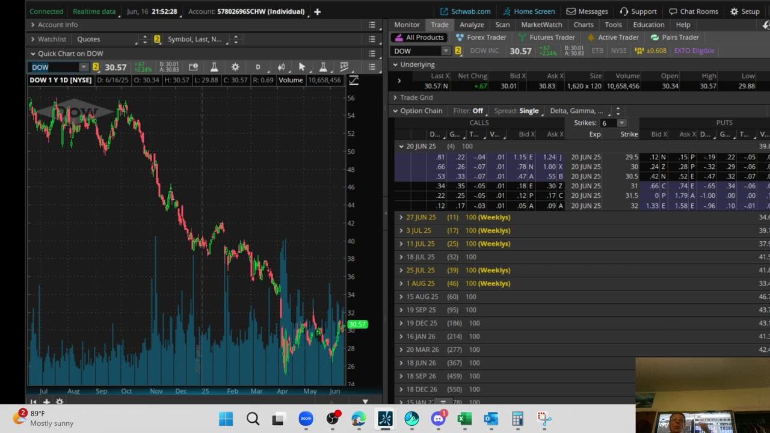This screenshot has width=770, height=433.
Task: Open the Quick Chart toolbar hamburger menu
Action: pyautogui.click(x=372, y=67)
